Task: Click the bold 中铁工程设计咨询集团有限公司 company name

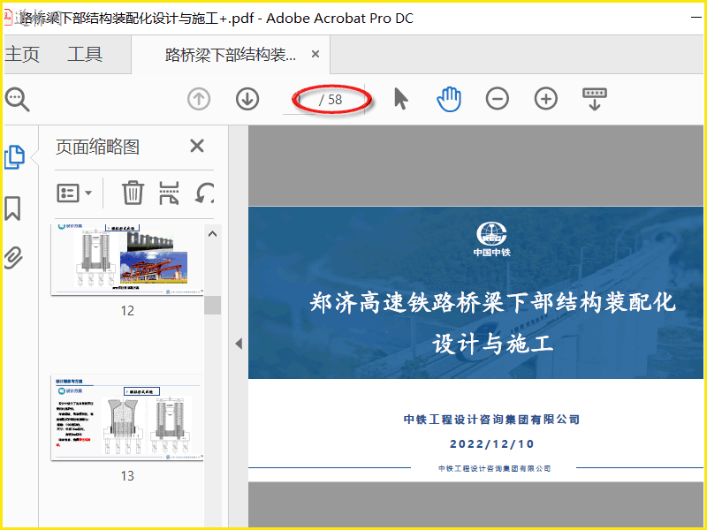Action: click(x=492, y=420)
